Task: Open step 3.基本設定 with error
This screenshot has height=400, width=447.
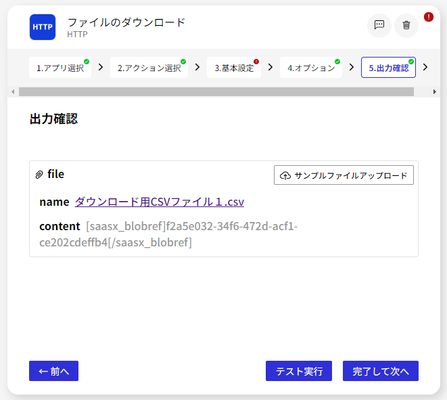Action: click(234, 68)
